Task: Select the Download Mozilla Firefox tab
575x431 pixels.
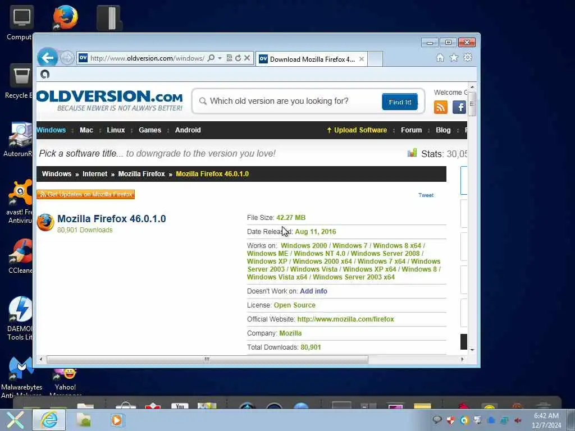Action: (x=311, y=59)
